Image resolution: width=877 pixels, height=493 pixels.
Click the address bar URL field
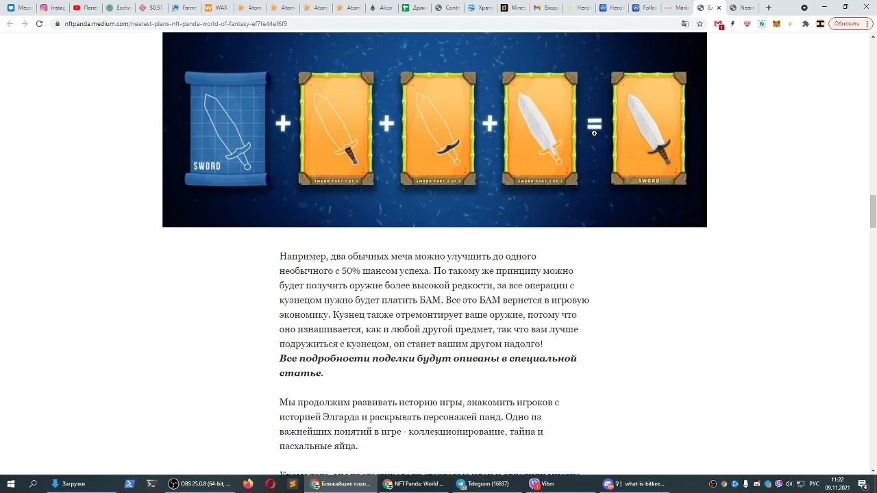tap(363, 23)
